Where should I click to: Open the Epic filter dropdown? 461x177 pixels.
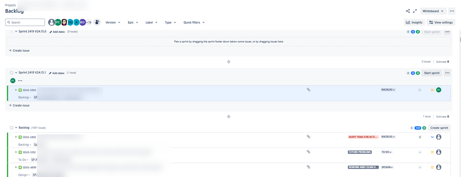[x=133, y=22]
